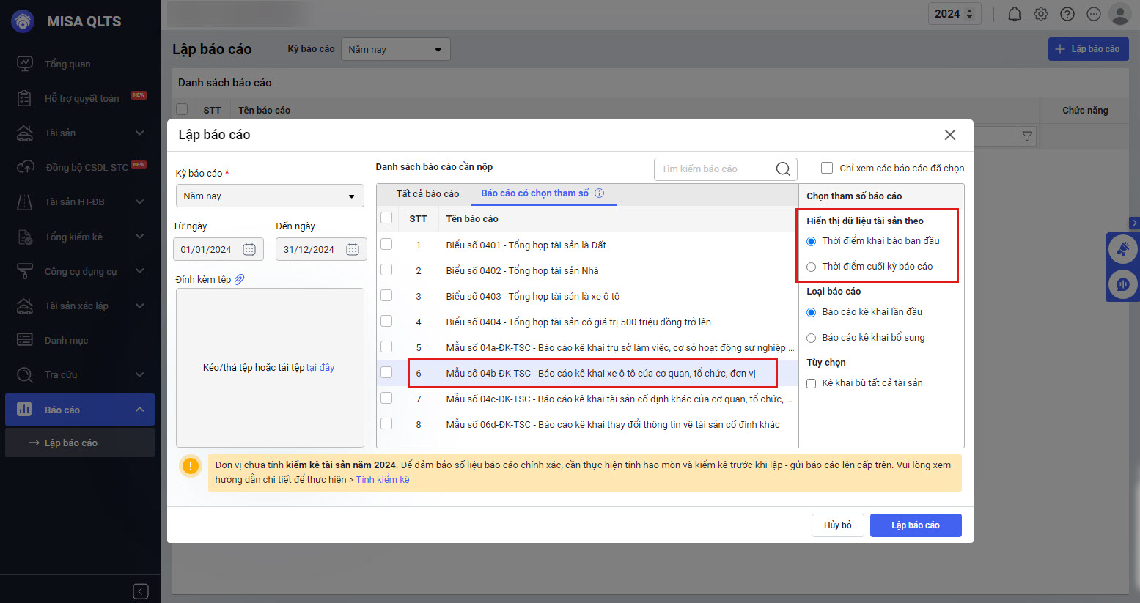Click the help question mark icon
Viewport: 1140px width, 603px height.
[x=1067, y=14]
